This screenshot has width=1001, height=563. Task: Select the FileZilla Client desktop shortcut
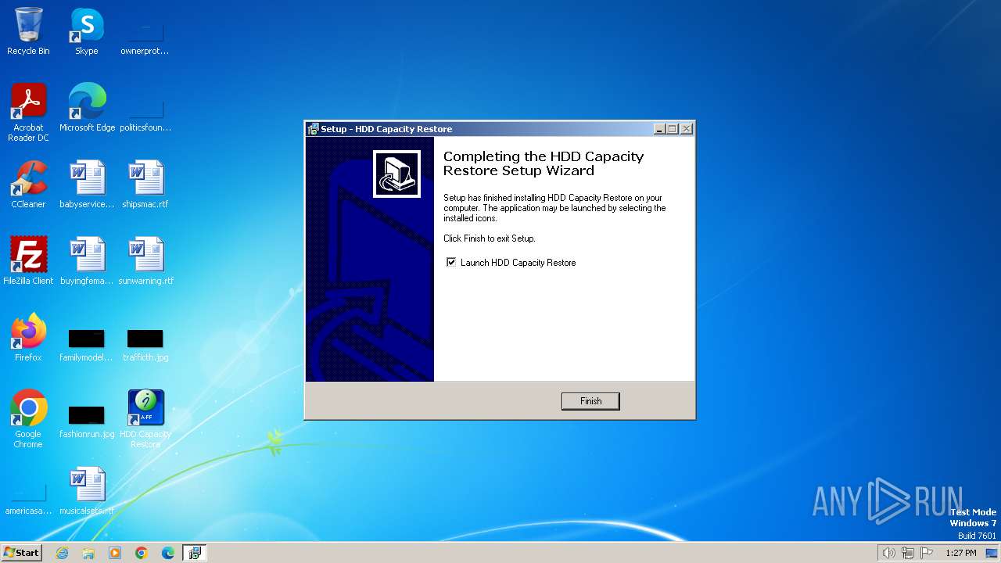(28, 261)
